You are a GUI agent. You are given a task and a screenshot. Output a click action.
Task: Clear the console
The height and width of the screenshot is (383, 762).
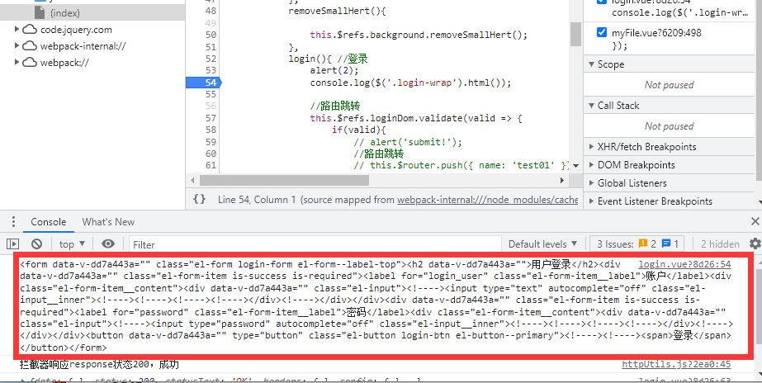point(36,244)
